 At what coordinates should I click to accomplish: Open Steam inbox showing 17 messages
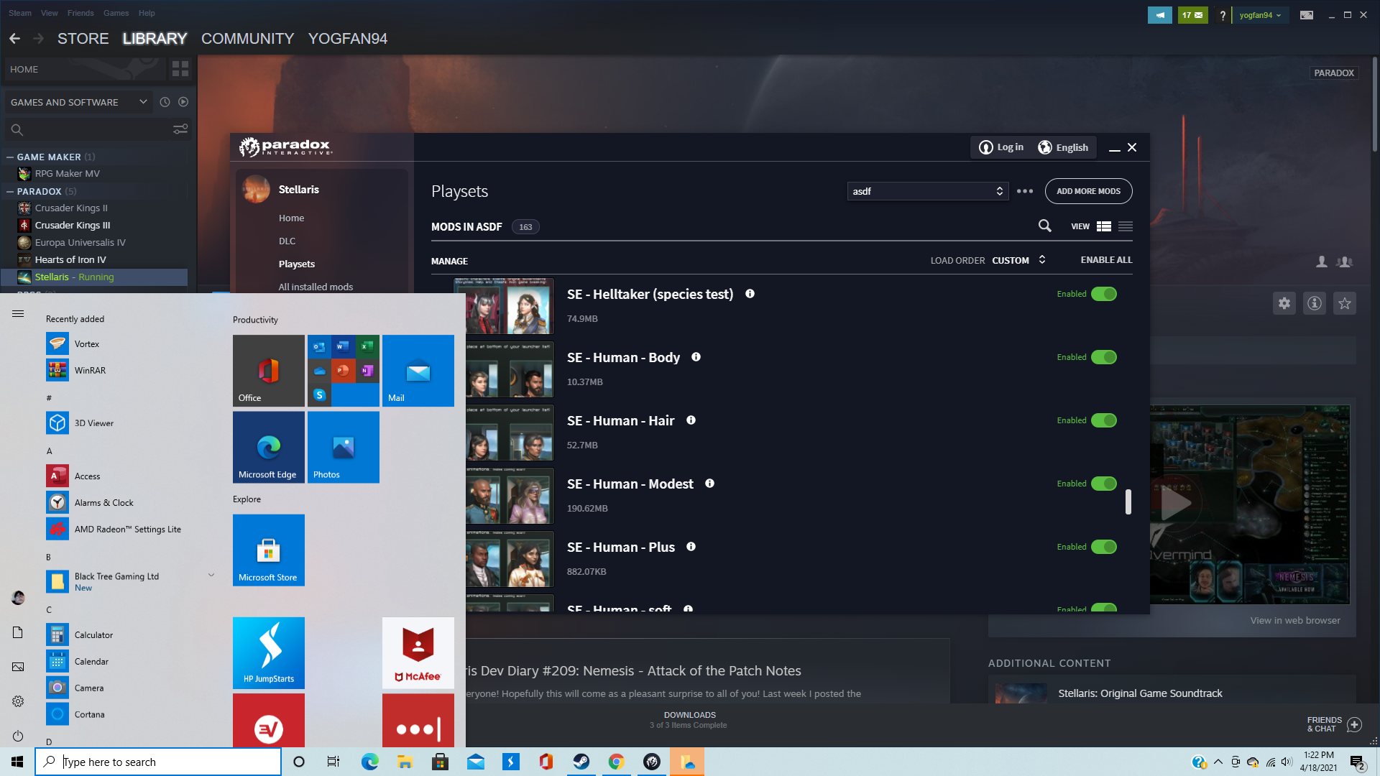1192,15
